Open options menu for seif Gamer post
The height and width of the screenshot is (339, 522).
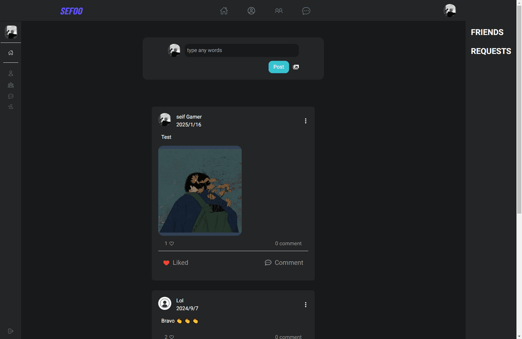(305, 121)
